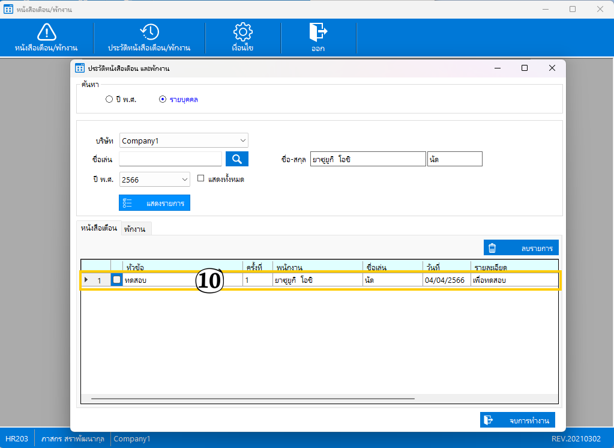Select the รายบุคคล radio button
This screenshot has width=614, height=448.
coord(163,99)
